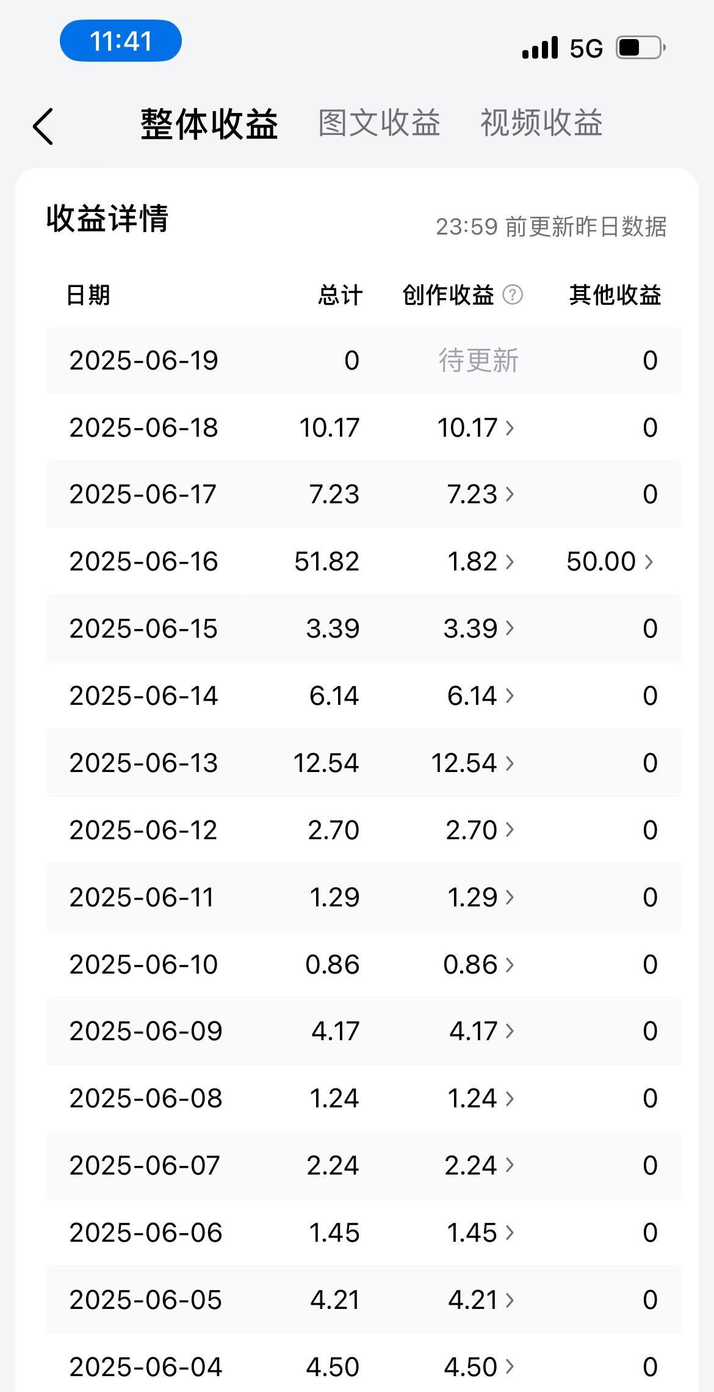Open the 6.14 creation income for 06-14
This screenshot has height=1392, width=714.
click(480, 696)
